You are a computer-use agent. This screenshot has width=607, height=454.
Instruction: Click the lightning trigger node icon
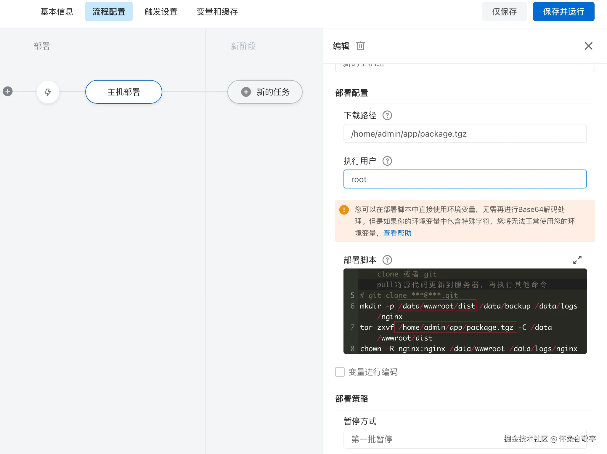[48, 92]
